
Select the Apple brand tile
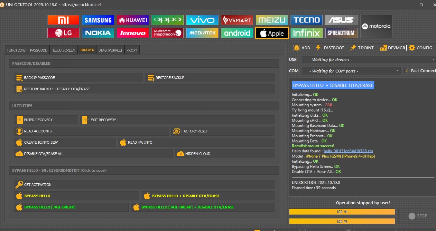point(272,33)
